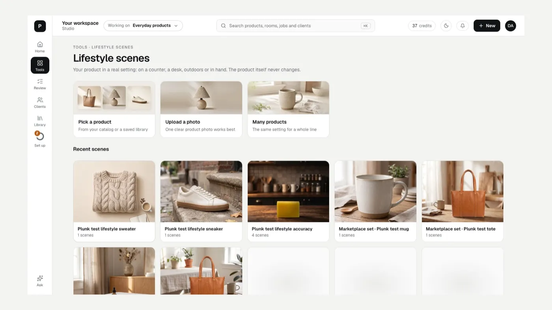Click the 37 credits badge
552x310 pixels.
coord(422,26)
